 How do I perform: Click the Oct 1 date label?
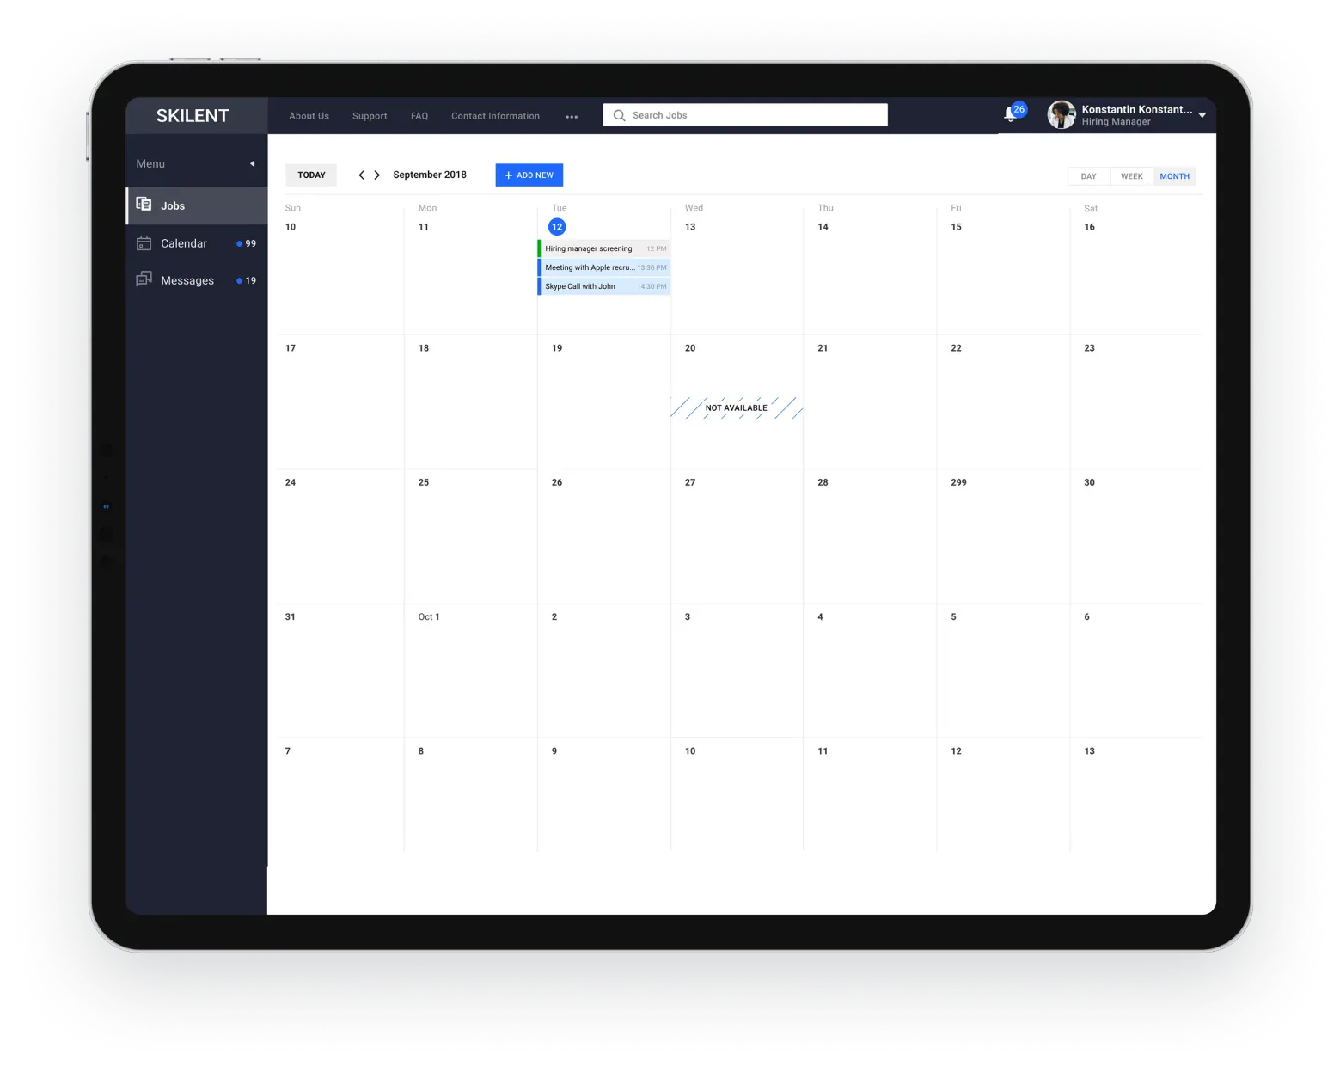click(x=429, y=616)
